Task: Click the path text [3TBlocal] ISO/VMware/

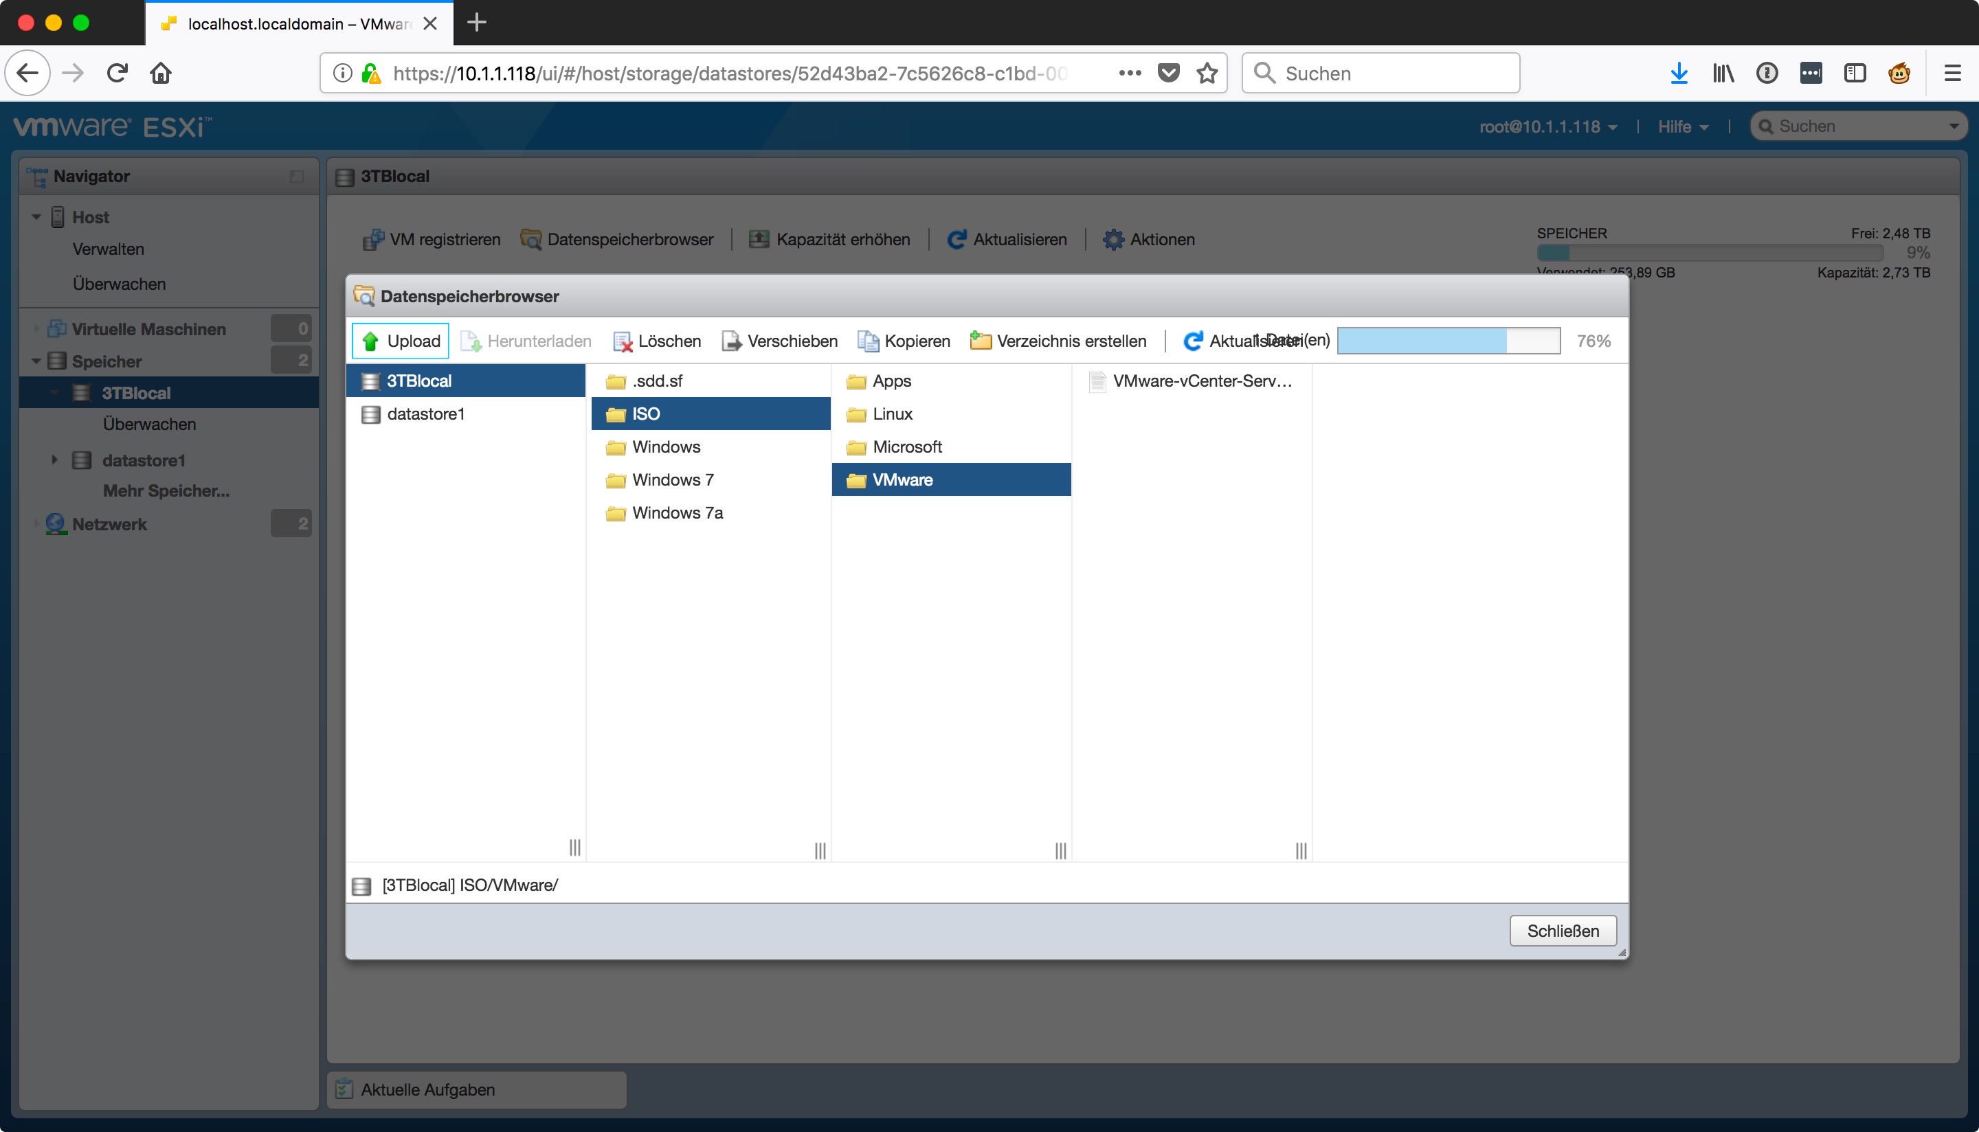Action: pos(470,885)
